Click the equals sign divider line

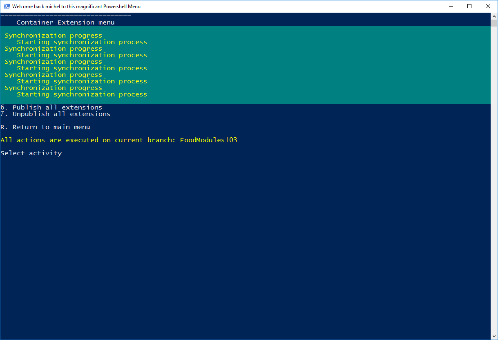[65, 16]
